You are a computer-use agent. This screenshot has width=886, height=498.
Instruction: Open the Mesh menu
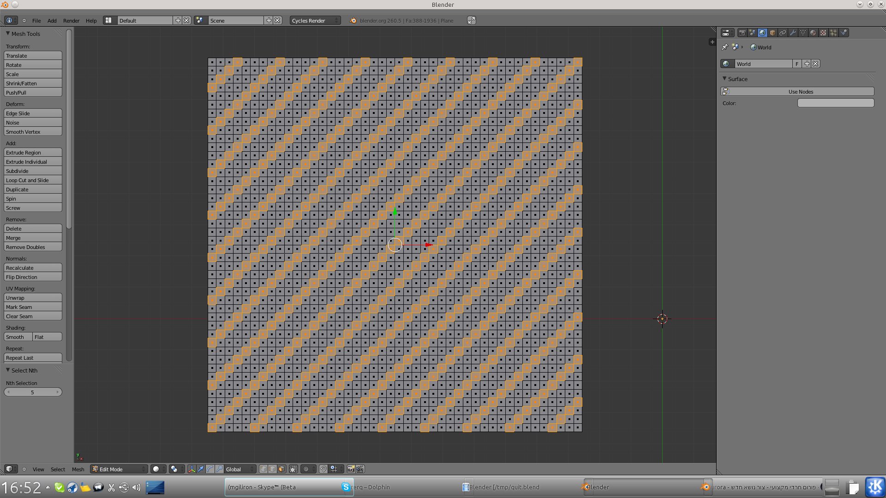pos(78,469)
